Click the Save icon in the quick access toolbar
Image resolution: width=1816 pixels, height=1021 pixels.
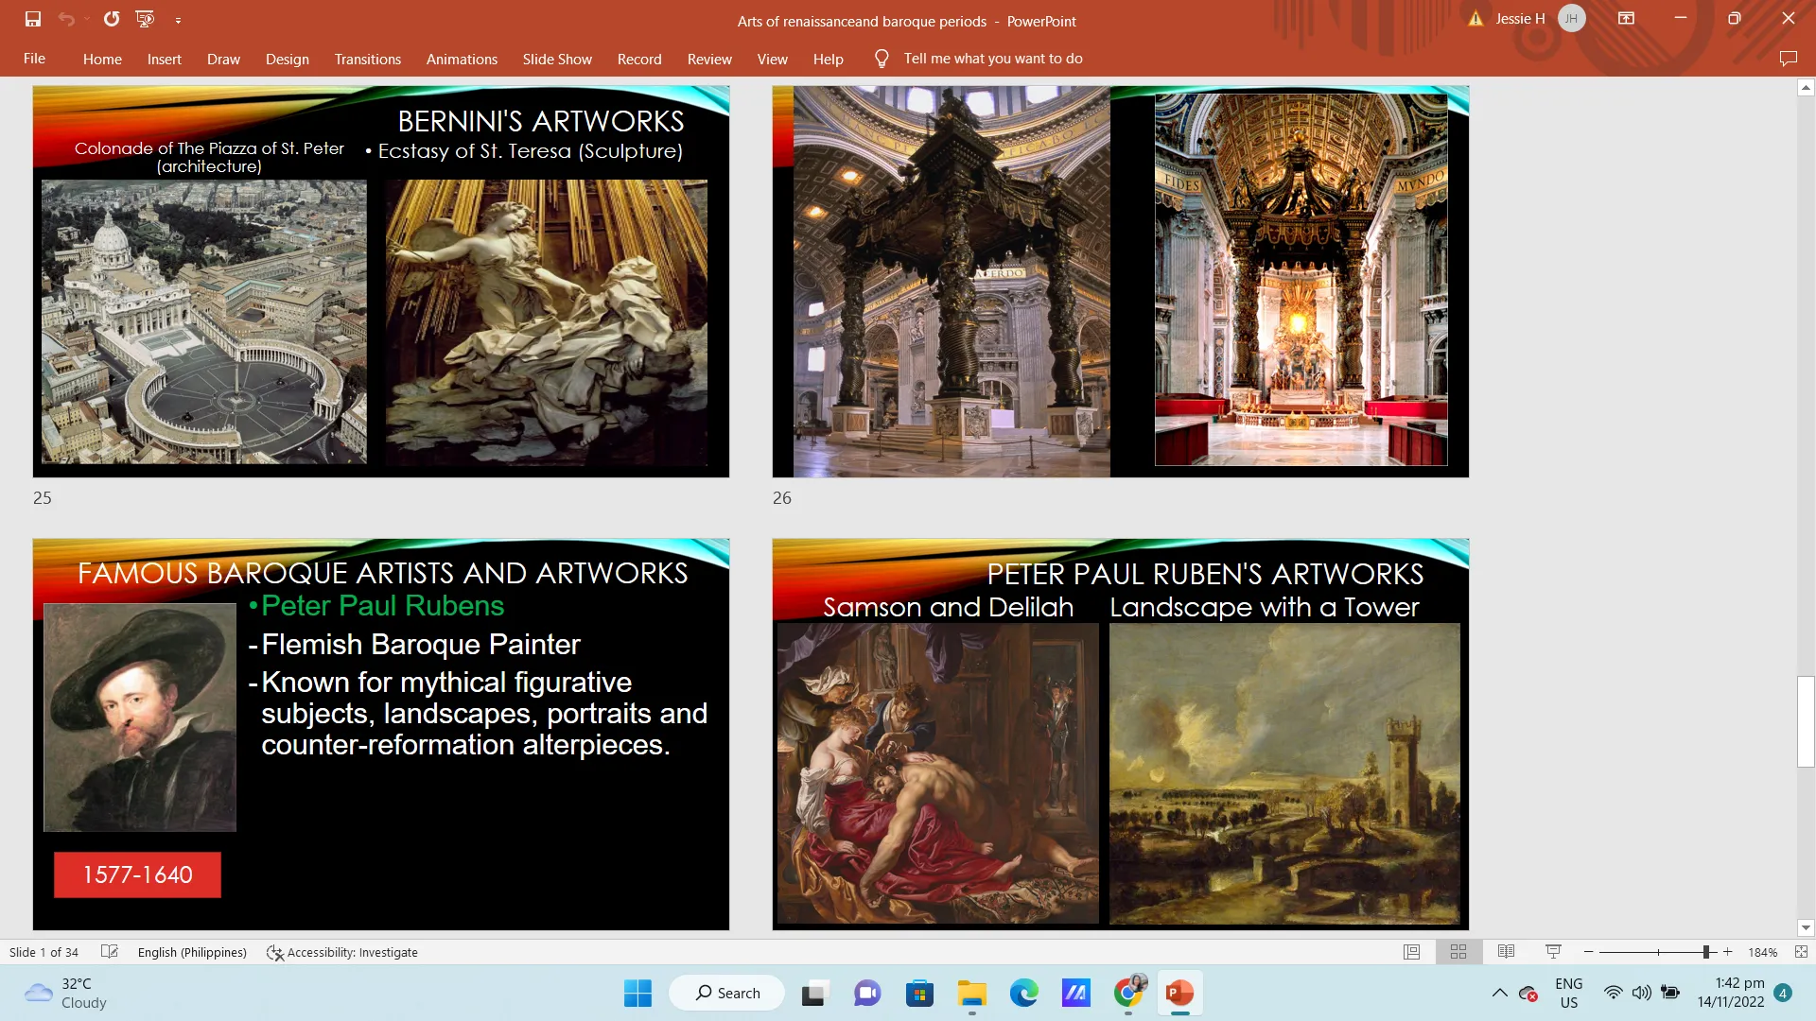pos(33,19)
